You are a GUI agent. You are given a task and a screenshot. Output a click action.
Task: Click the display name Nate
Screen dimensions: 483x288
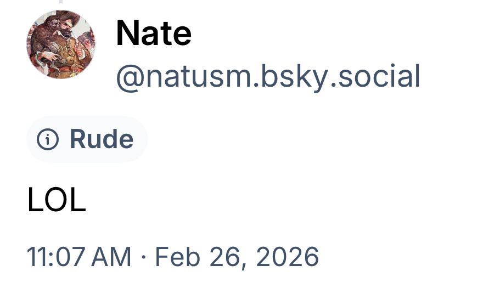tap(154, 33)
